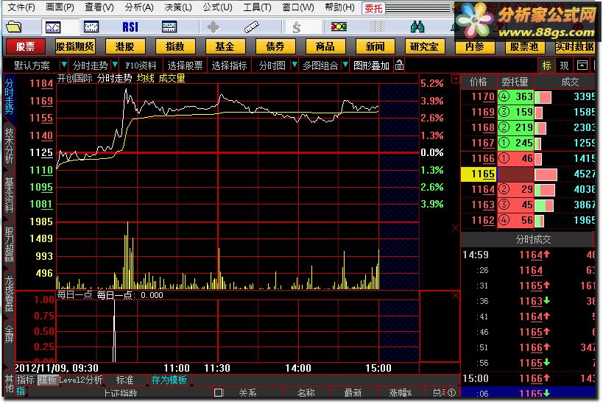Click the grey hatched pattern icon
Viewport: 603px width, 404px height.
[378, 27]
